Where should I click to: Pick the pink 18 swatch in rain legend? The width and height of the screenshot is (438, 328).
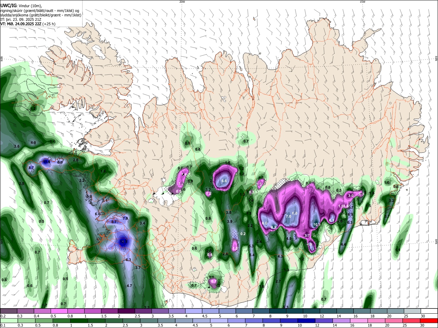click(376, 320)
